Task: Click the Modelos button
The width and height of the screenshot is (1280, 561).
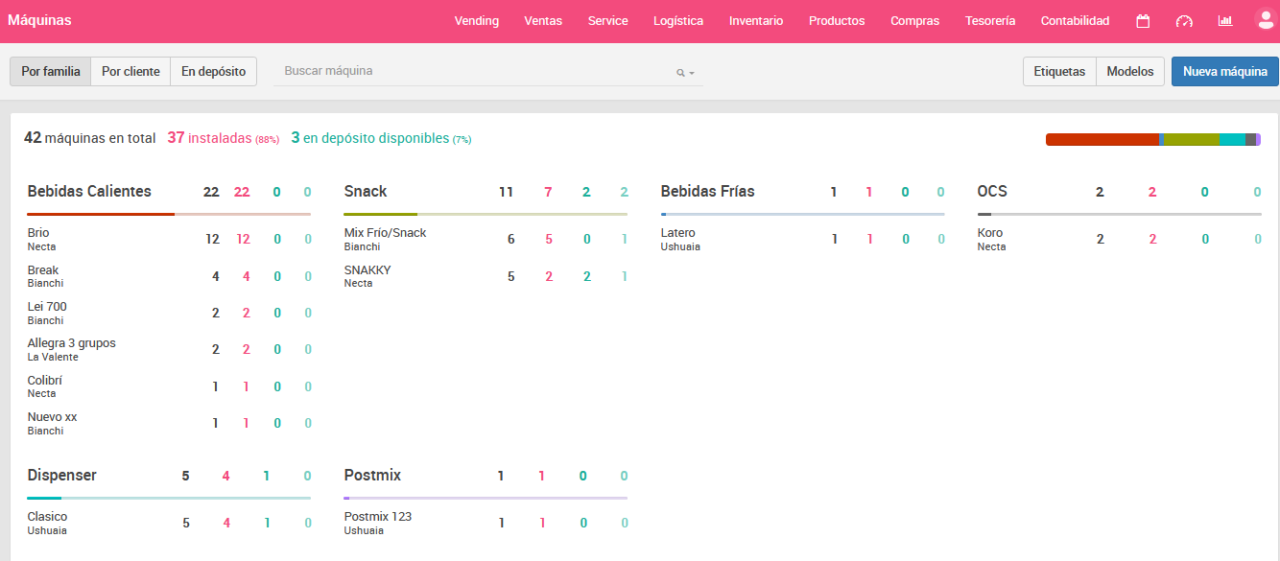Action: coord(1130,72)
